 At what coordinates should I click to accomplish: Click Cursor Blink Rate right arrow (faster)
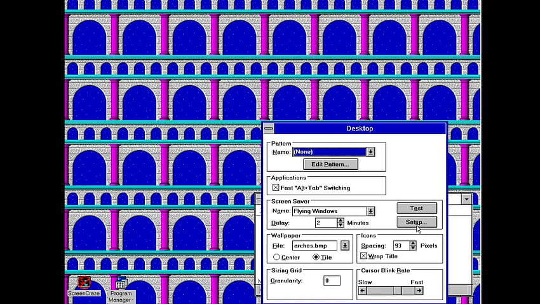click(419, 291)
